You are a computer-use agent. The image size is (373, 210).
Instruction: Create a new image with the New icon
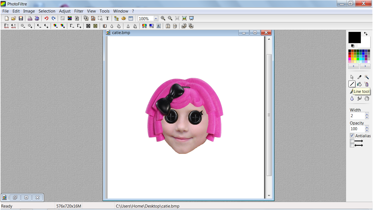(7, 19)
